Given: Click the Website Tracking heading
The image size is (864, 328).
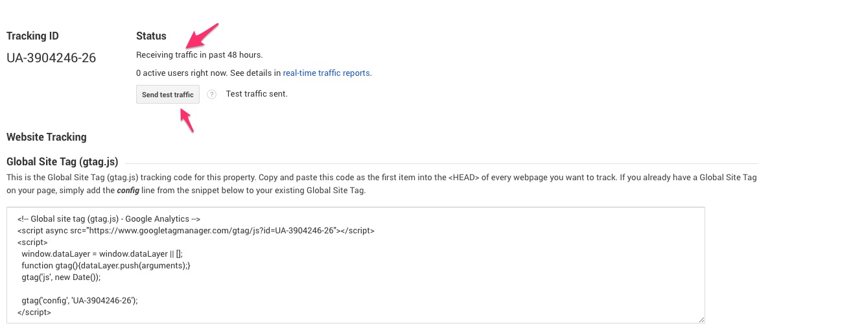Looking at the screenshot, I should [47, 137].
